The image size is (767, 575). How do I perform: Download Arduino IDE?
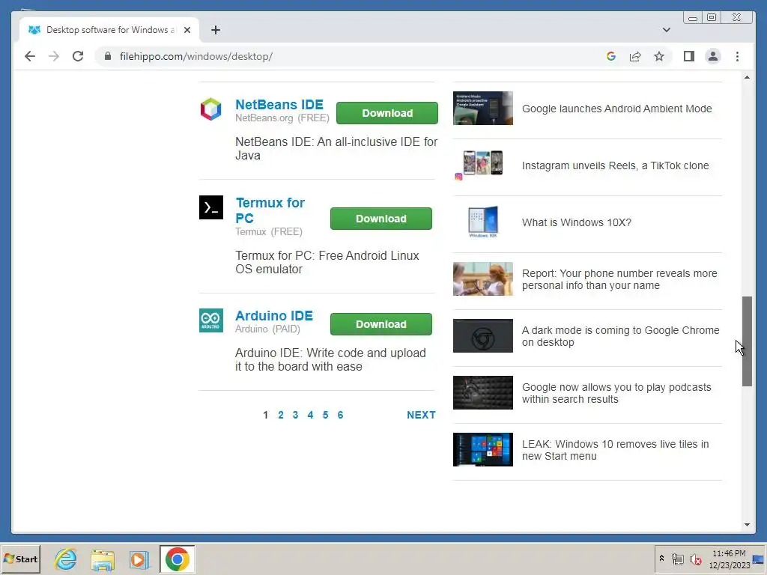tap(381, 324)
